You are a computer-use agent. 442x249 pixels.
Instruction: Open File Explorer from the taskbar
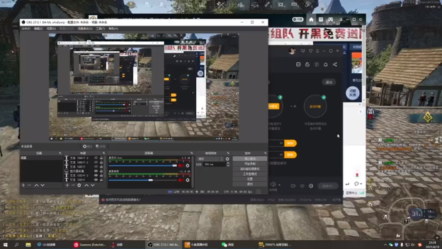pos(28,245)
